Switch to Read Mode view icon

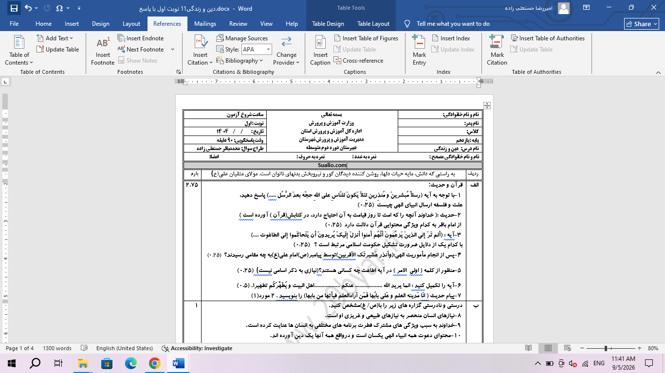coord(529,348)
